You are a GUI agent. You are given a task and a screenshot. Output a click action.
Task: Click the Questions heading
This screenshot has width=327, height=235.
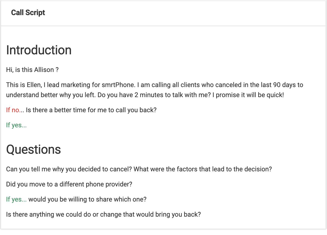pos(34,149)
